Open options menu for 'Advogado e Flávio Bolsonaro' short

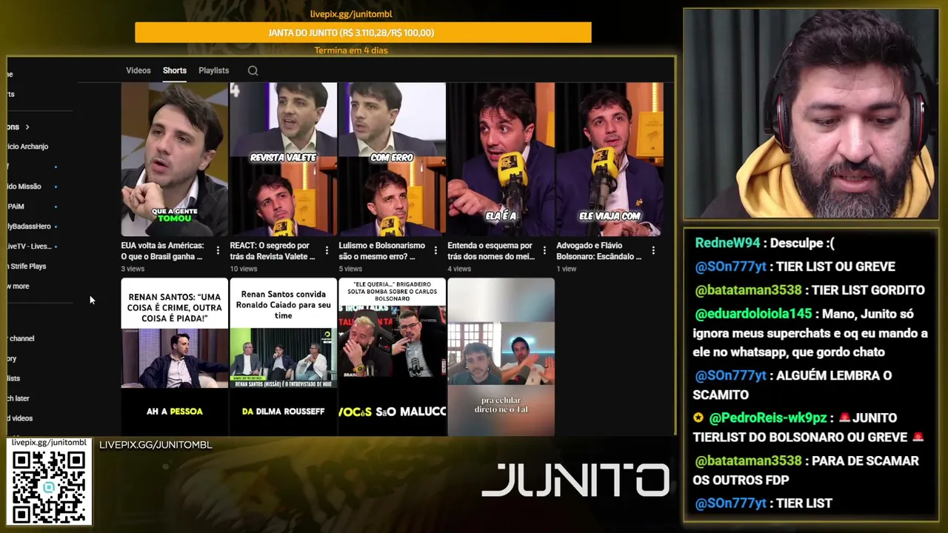coord(653,251)
